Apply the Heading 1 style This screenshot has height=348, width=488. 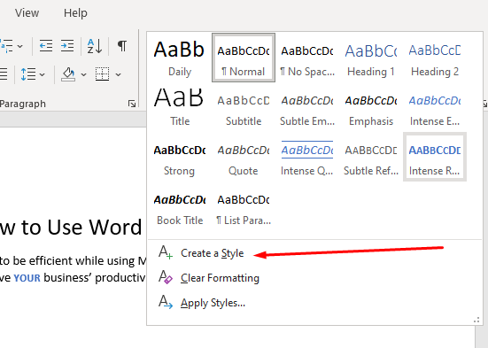371,58
